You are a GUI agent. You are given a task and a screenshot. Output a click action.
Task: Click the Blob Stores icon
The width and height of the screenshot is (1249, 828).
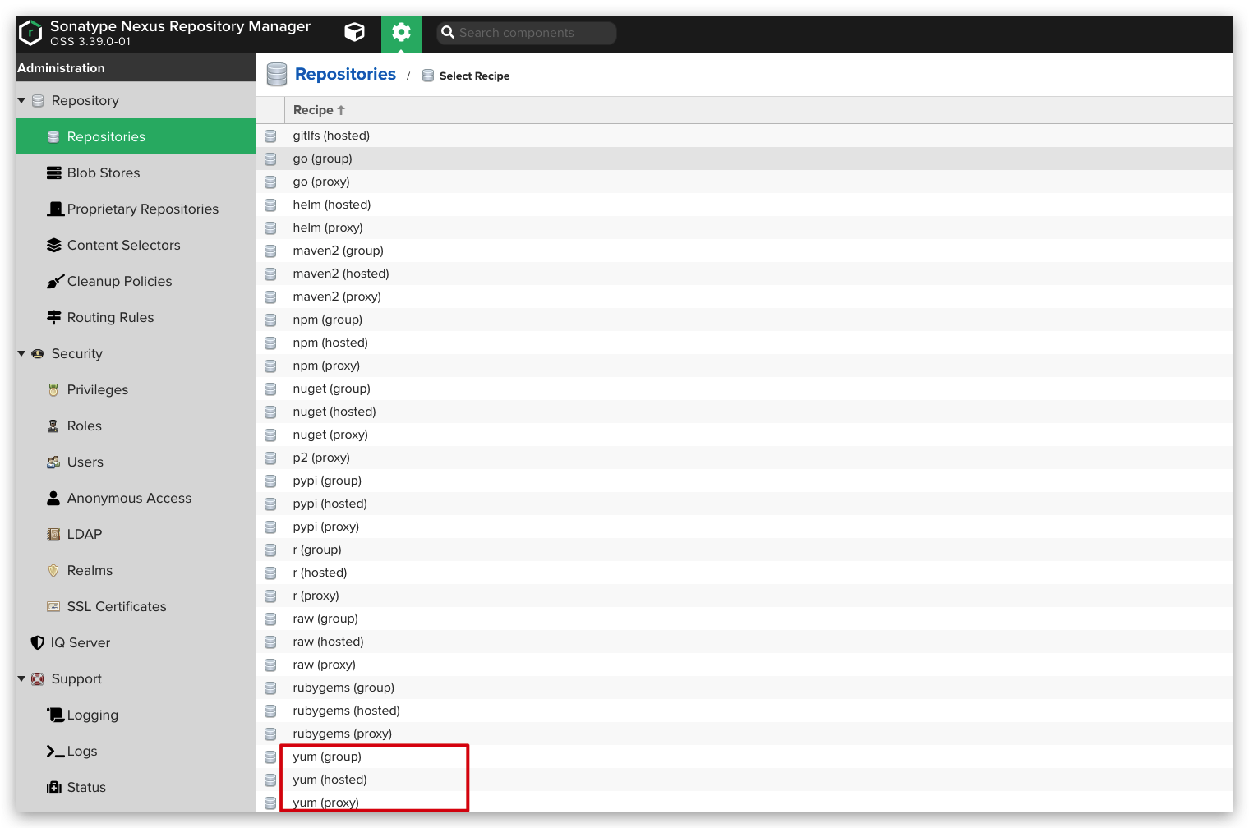point(54,173)
